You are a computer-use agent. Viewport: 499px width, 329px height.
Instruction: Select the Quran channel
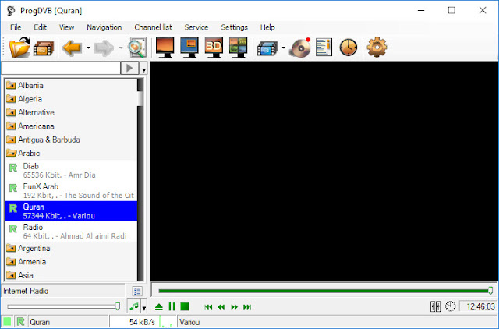(x=71, y=211)
